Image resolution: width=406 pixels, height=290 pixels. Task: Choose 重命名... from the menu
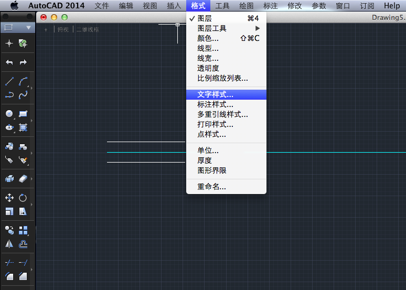226,187
